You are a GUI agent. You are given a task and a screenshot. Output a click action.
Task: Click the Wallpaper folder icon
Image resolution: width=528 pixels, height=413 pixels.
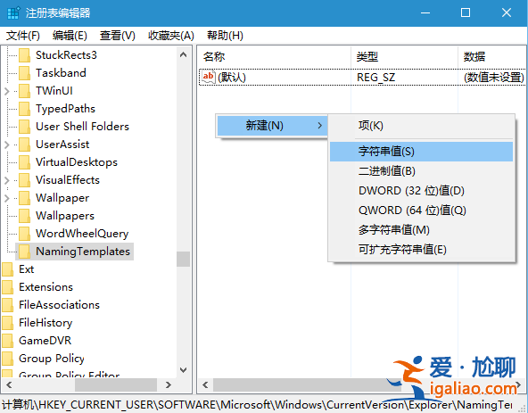click(25, 198)
